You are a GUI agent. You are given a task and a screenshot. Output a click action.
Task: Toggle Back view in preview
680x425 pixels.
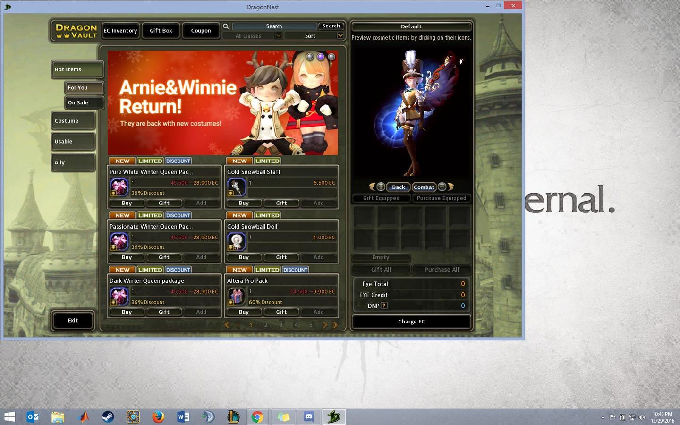coord(399,187)
